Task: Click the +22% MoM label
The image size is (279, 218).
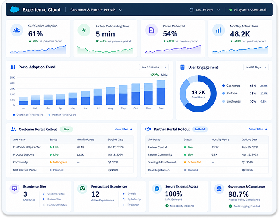Action: 159,75
